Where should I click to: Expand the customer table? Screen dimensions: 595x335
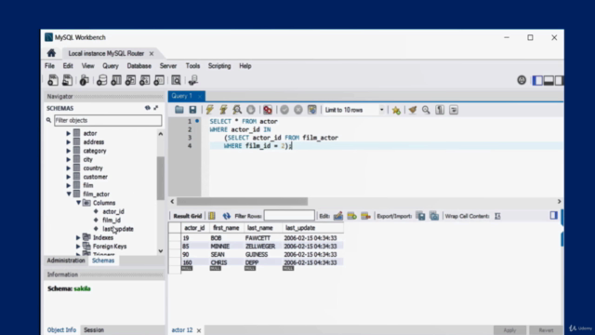click(x=68, y=177)
